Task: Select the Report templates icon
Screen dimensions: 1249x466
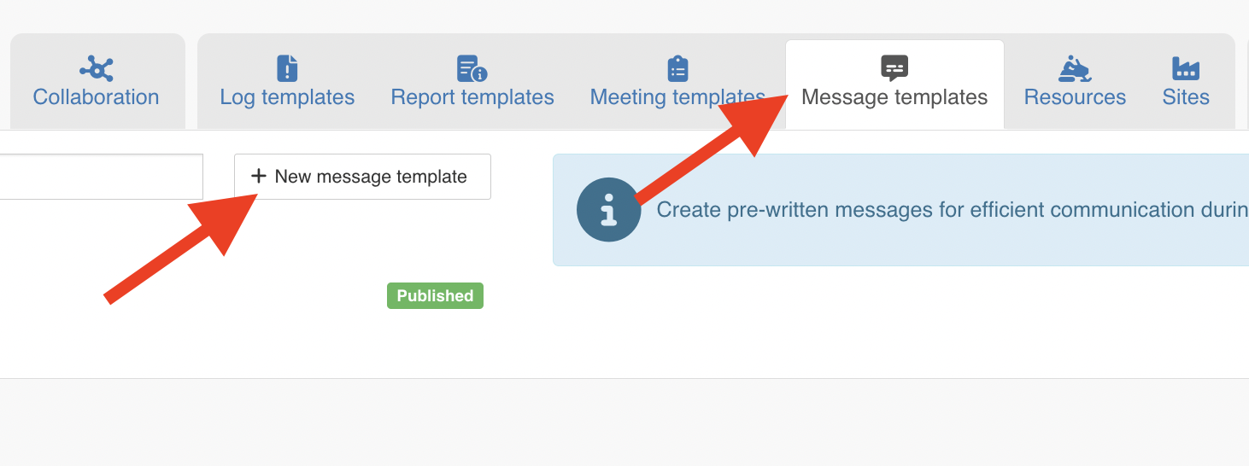Action: (x=472, y=68)
